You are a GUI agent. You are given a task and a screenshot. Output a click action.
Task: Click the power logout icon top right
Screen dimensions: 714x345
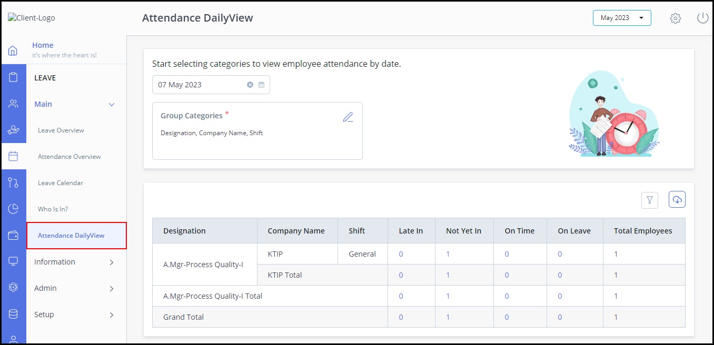click(702, 17)
